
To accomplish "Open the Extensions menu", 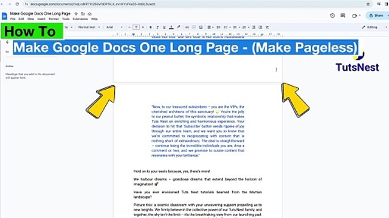I will tap(80, 19).
